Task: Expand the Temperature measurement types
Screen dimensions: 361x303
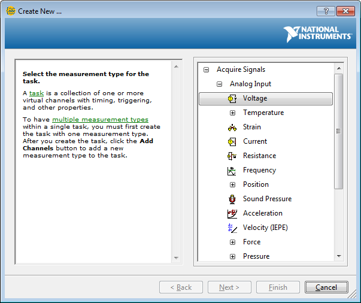Action: coord(233,113)
